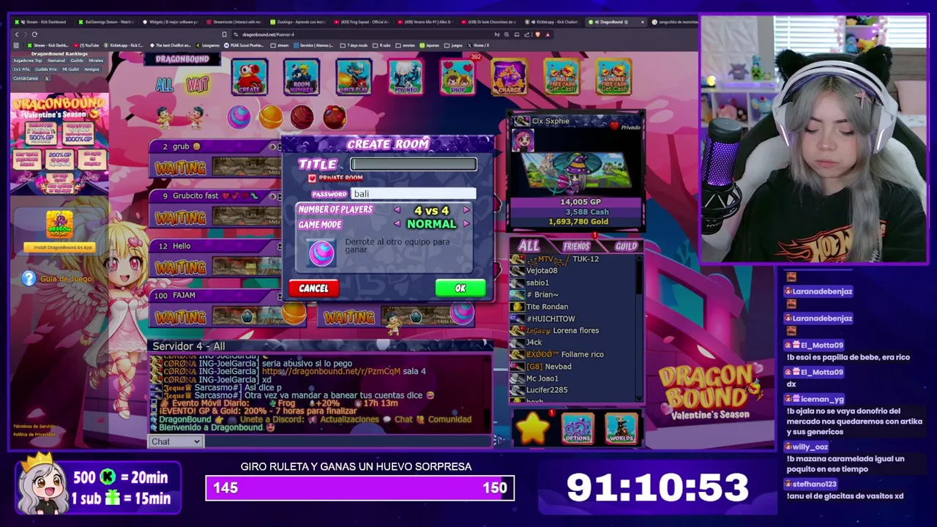The image size is (937, 527).
Task: Start Quick Play from top bar
Action: (x=354, y=77)
